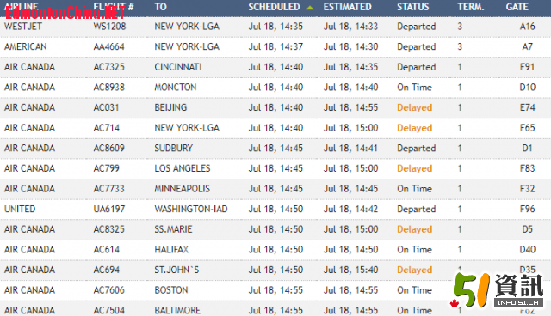The width and height of the screenshot is (551, 316).
Task: Open flight WS1208 to New York-LGA
Action: tap(275, 27)
